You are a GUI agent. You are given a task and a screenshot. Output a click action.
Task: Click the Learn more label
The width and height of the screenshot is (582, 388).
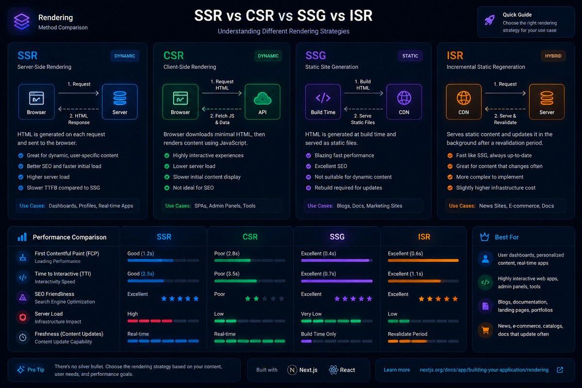coord(397,370)
